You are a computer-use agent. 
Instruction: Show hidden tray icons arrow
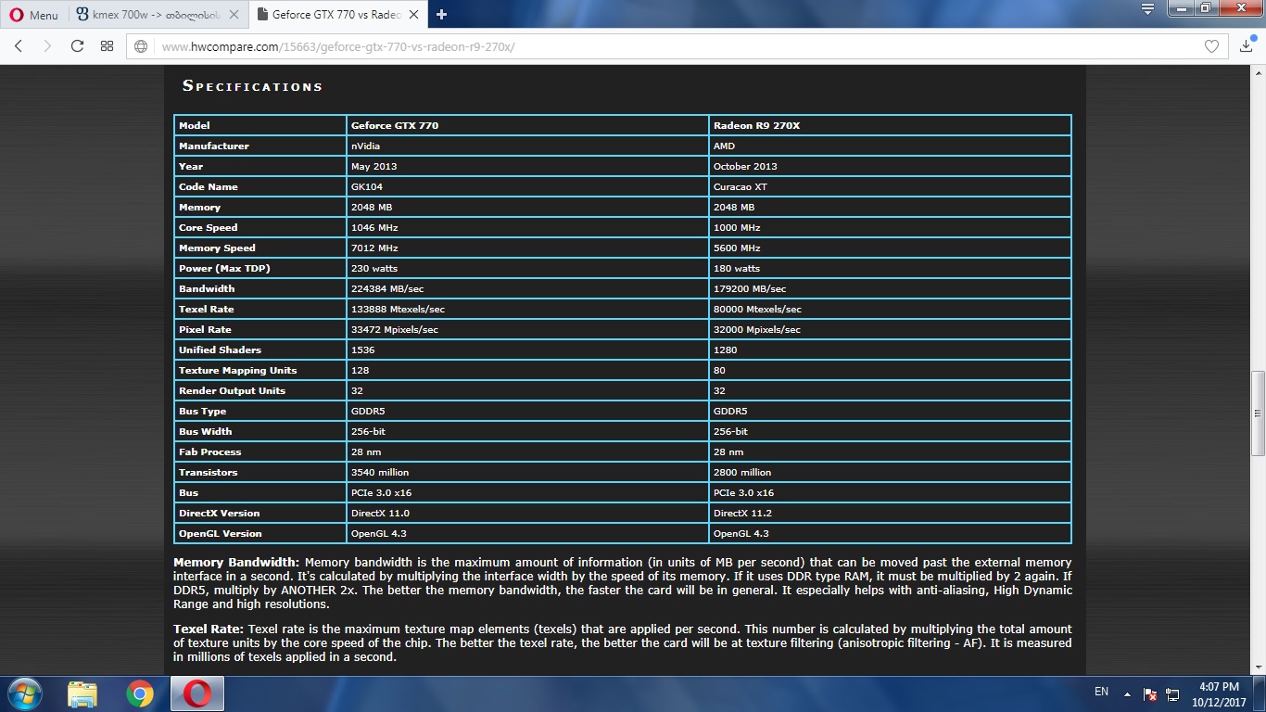click(1127, 693)
